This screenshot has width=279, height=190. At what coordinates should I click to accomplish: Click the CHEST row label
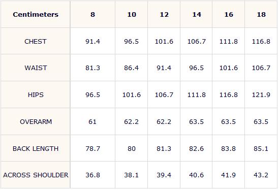click(36, 41)
